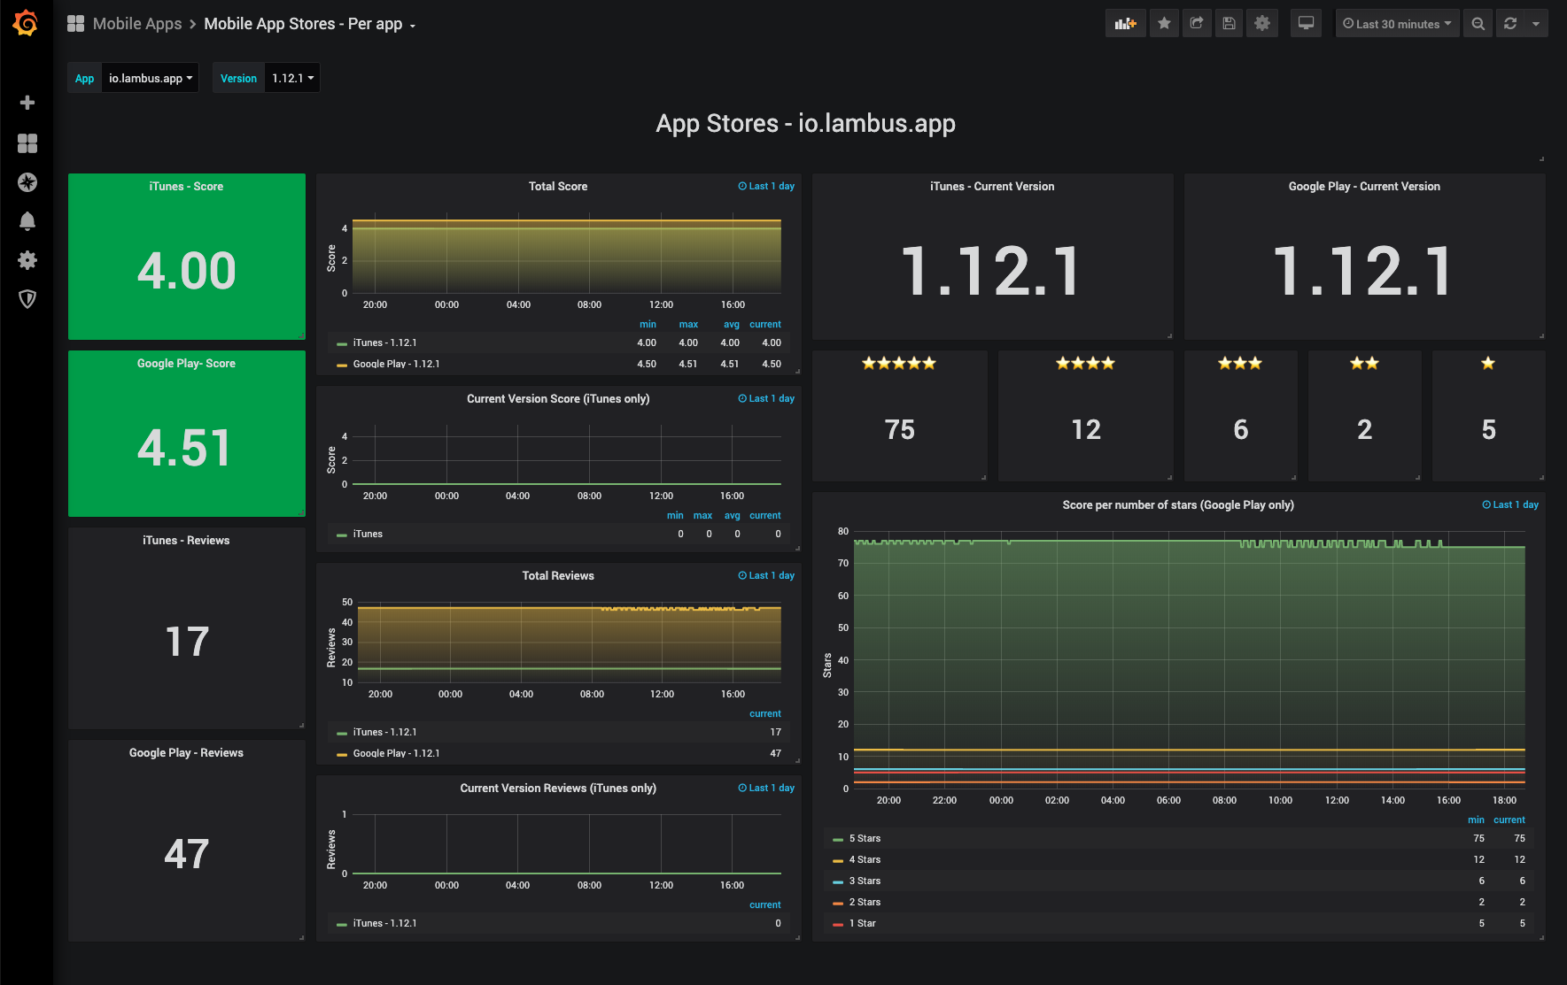Viewport: 1567px width, 985px height.
Task: Toggle the 5 Stars series in legend
Action: (865, 838)
